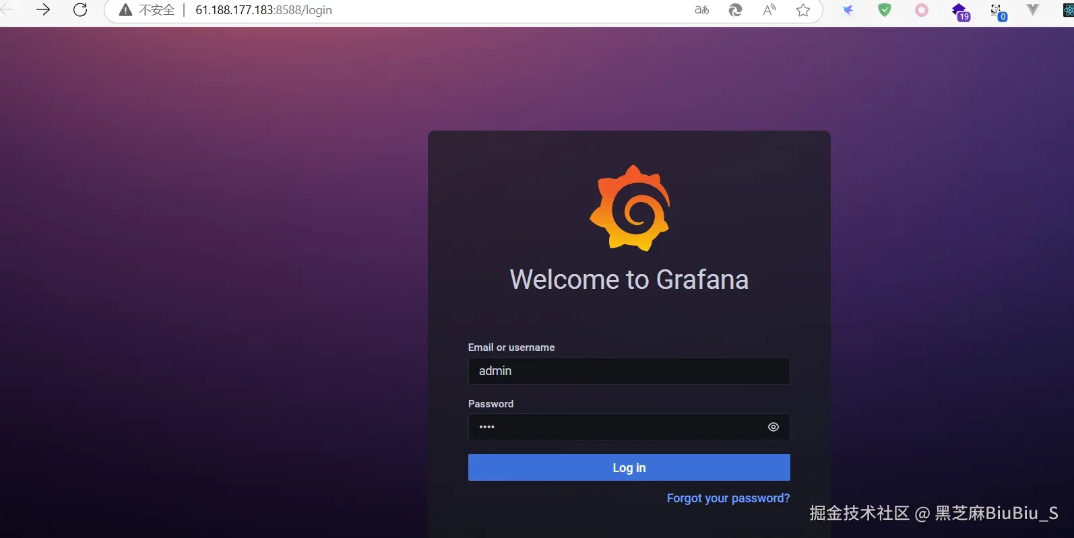Viewport: 1074px width, 538px height.
Task: Click the Welcome to Grafana heading
Action: coord(629,279)
